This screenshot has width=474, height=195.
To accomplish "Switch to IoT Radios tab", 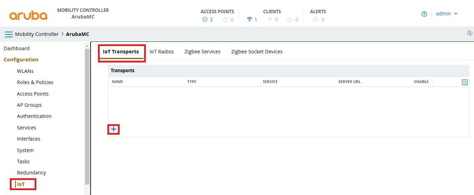I will pyautogui.click(x=162, y=52).
